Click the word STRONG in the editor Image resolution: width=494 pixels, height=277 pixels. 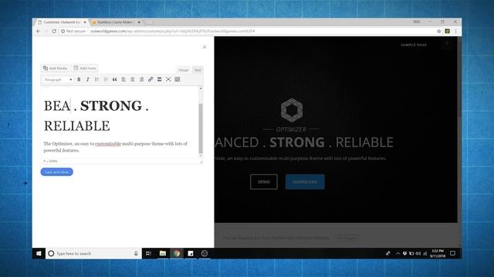coord(111,106)
